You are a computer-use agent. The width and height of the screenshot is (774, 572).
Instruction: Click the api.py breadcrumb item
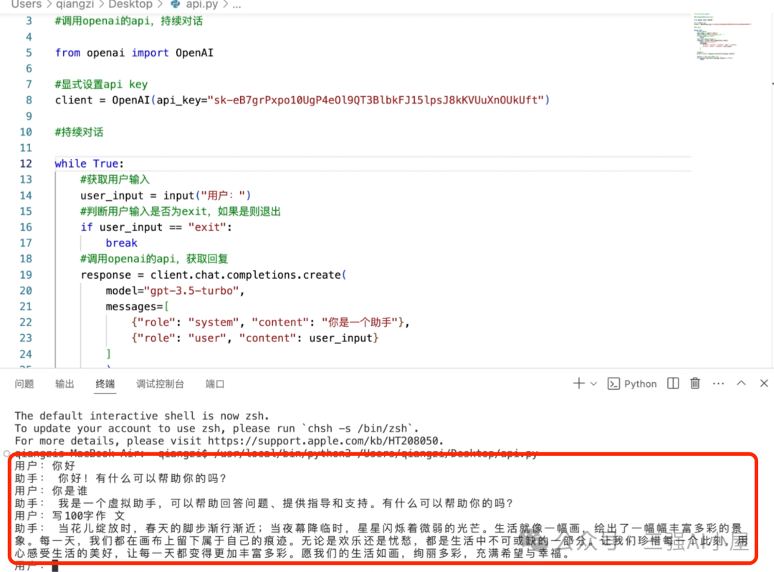tap(202, 4)
